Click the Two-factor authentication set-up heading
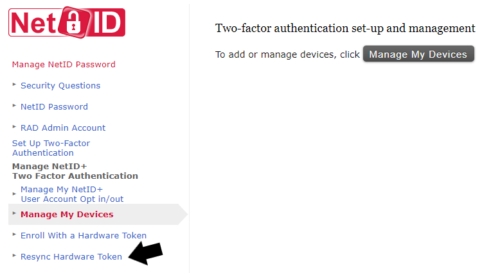 (x=345, y=28)
